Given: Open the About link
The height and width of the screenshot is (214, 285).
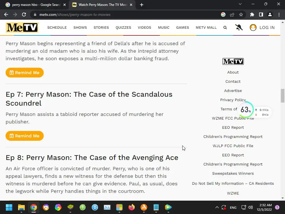Looking at the screenshot, I should click(233, 72).
